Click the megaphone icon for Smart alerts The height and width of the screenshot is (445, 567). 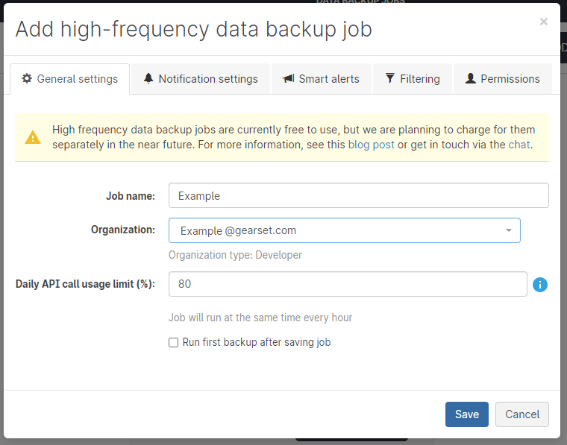(x=288, y=79)
